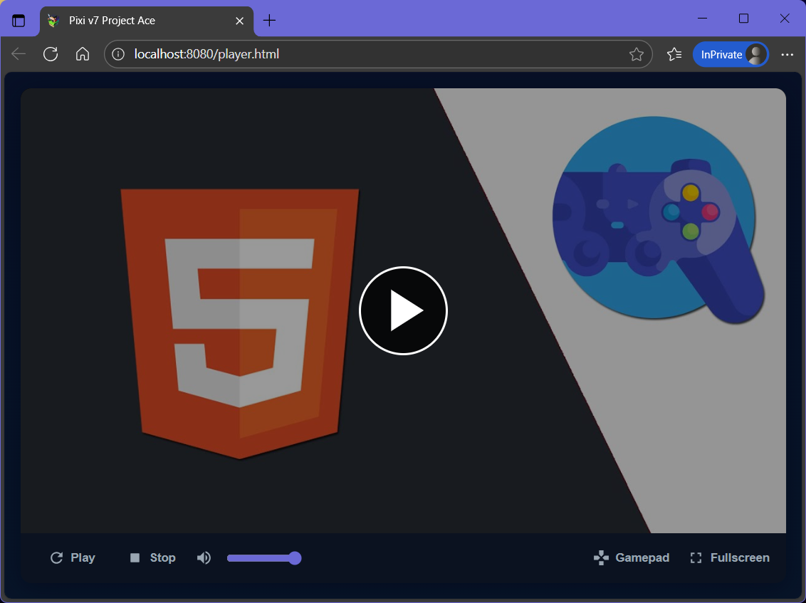Viewport: 806px width, 603px height.
Task: Select the Pixi v7 Project Ace tab
Action: (147, 21)
